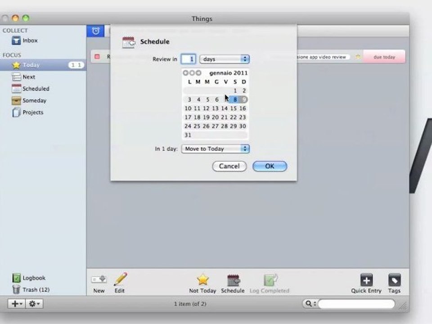Click the due today label

pos(384,57)
